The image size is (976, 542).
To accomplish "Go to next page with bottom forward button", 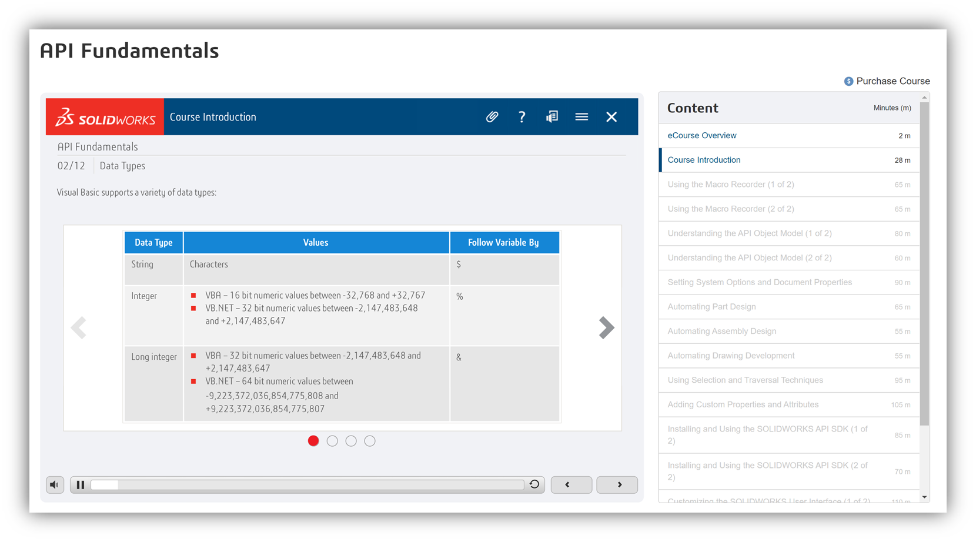I will (617, 485).
